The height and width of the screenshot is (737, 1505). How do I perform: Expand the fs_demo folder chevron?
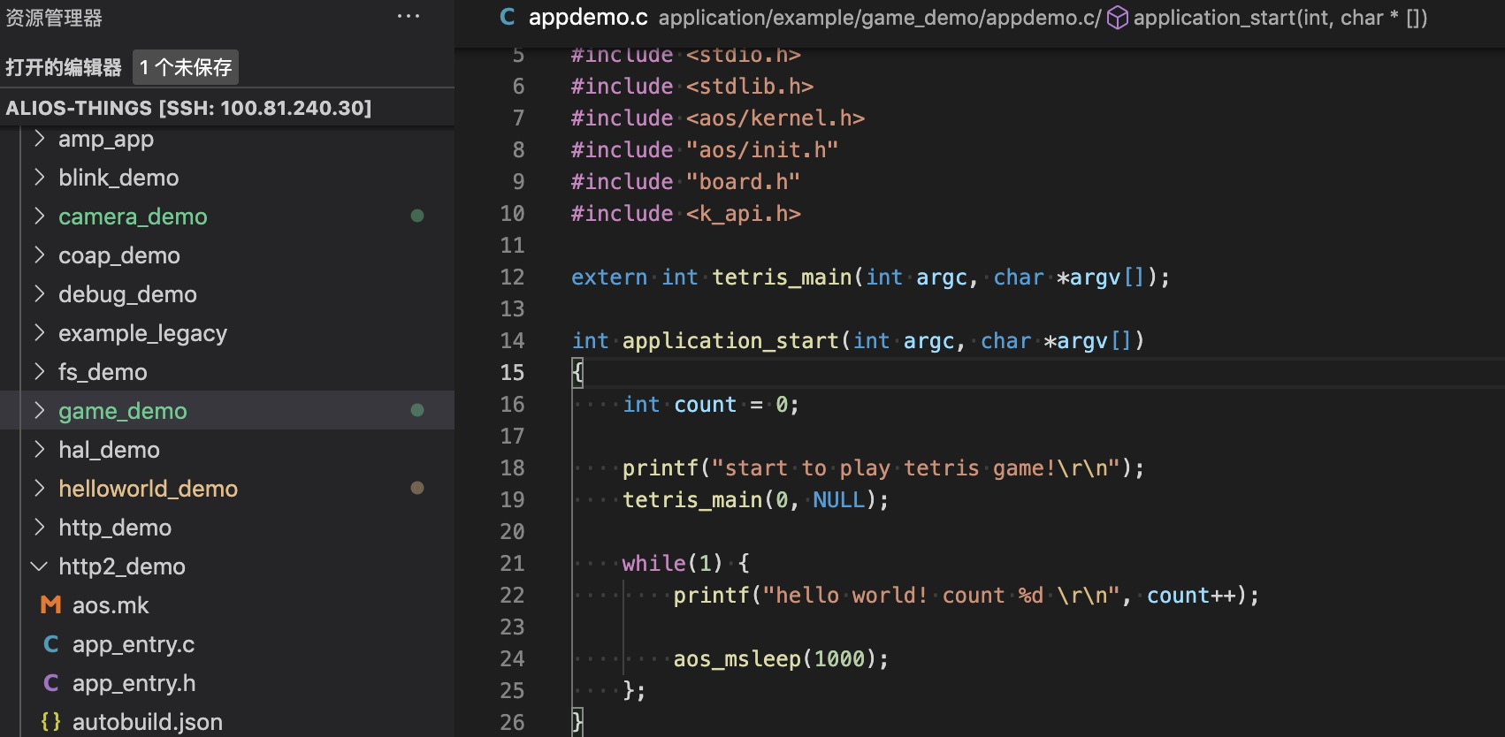click(x=39, y=372)
